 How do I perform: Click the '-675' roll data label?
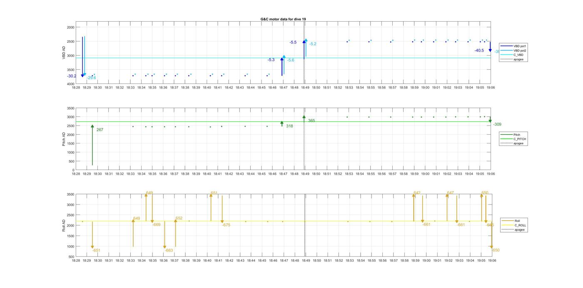(x=226, y=225)
